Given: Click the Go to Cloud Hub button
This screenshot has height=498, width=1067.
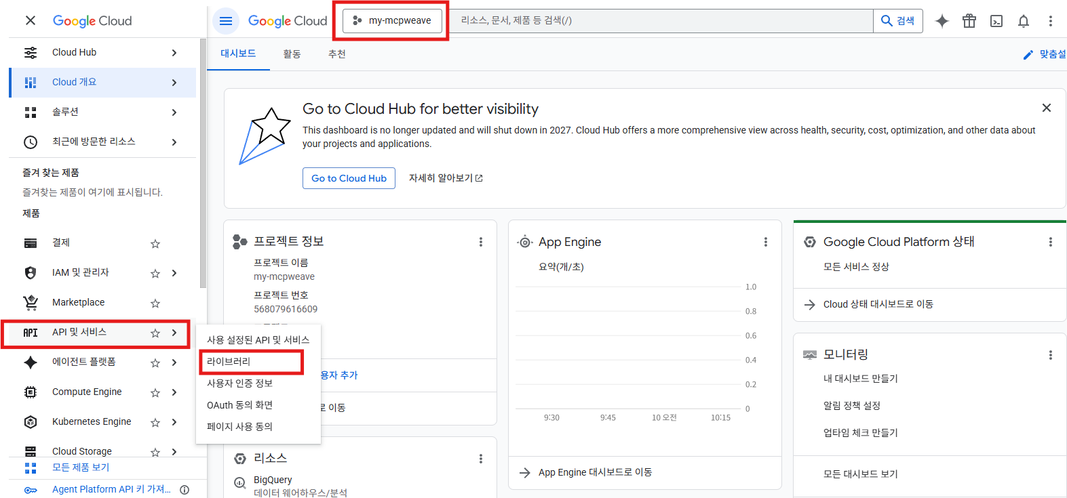Looking at the screenshot, I should coord(349,178).
